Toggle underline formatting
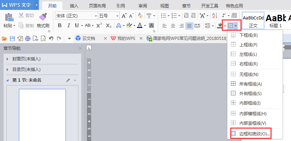This screenshot has height=141, width=291. coord(77,25)
